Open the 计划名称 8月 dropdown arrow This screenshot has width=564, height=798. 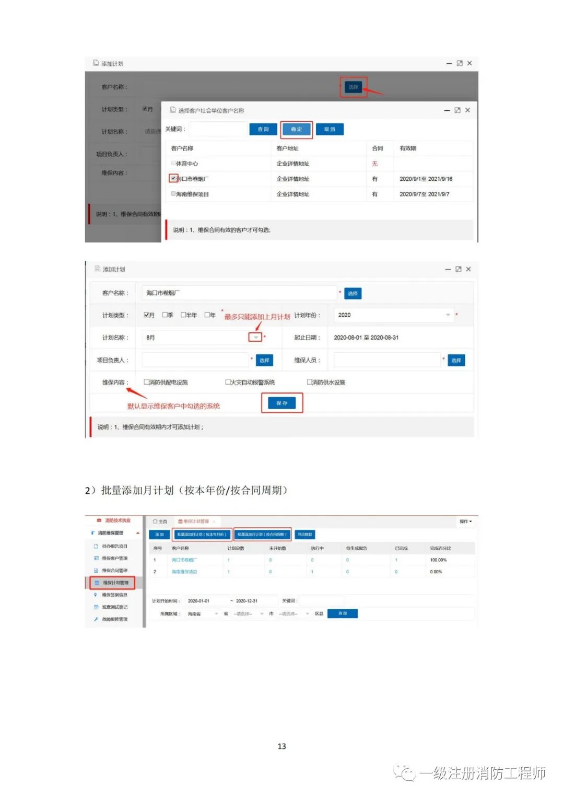click(x=255, y=338)
